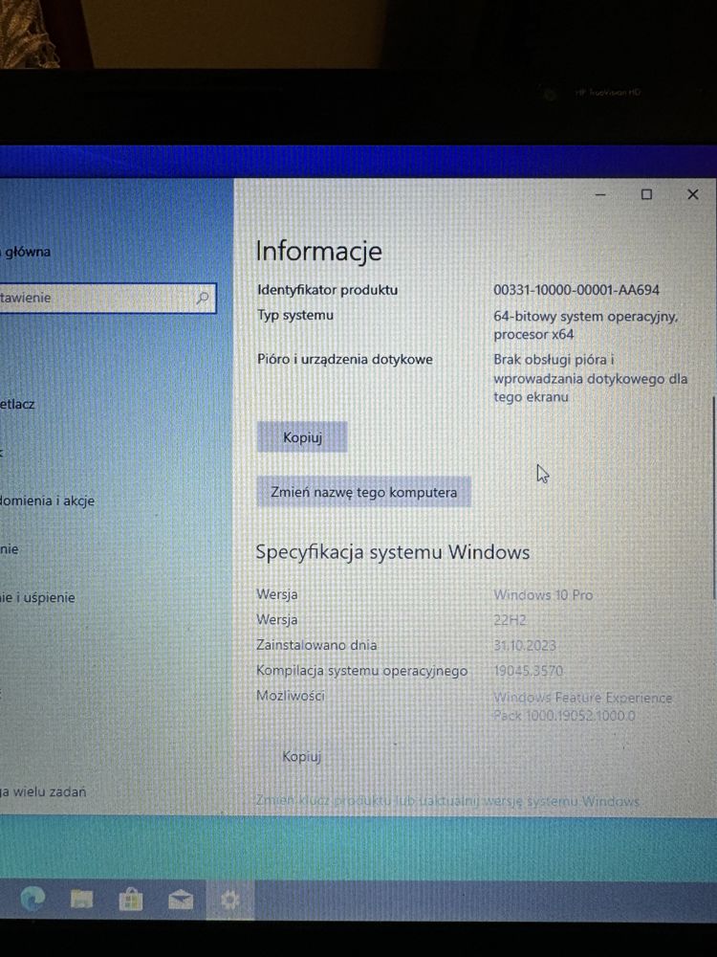Click the Kopiuj button under Windows specifications
The width and height of the screenshot is (717, 957).
[301, 756]
